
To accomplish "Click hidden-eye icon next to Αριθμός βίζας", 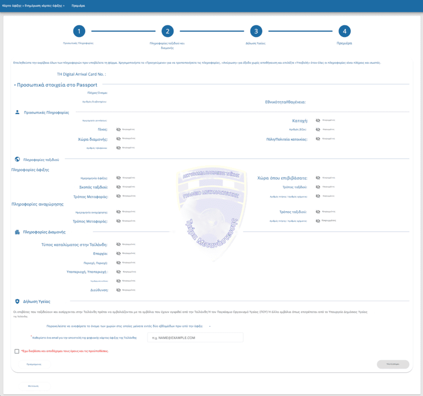I will [x=318, y=129].
